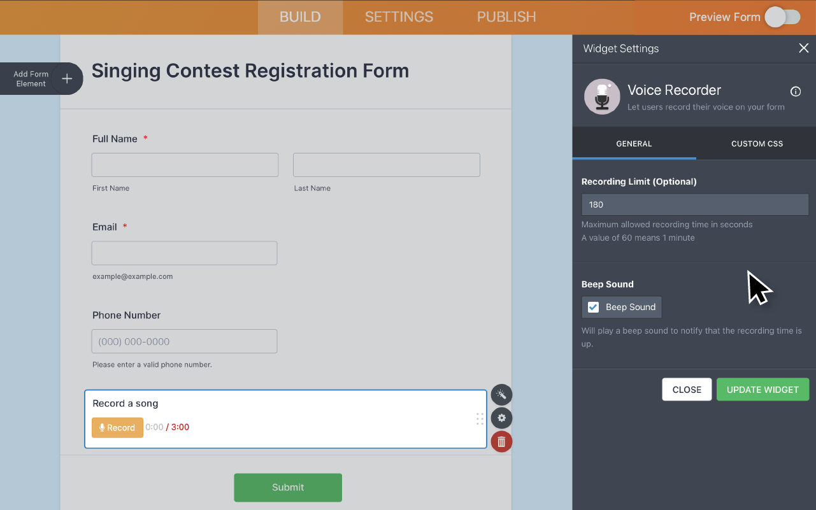This screenshot has height=510, width=816.
Task: Open widget properties via the gear icon
Action: (501, 418)
